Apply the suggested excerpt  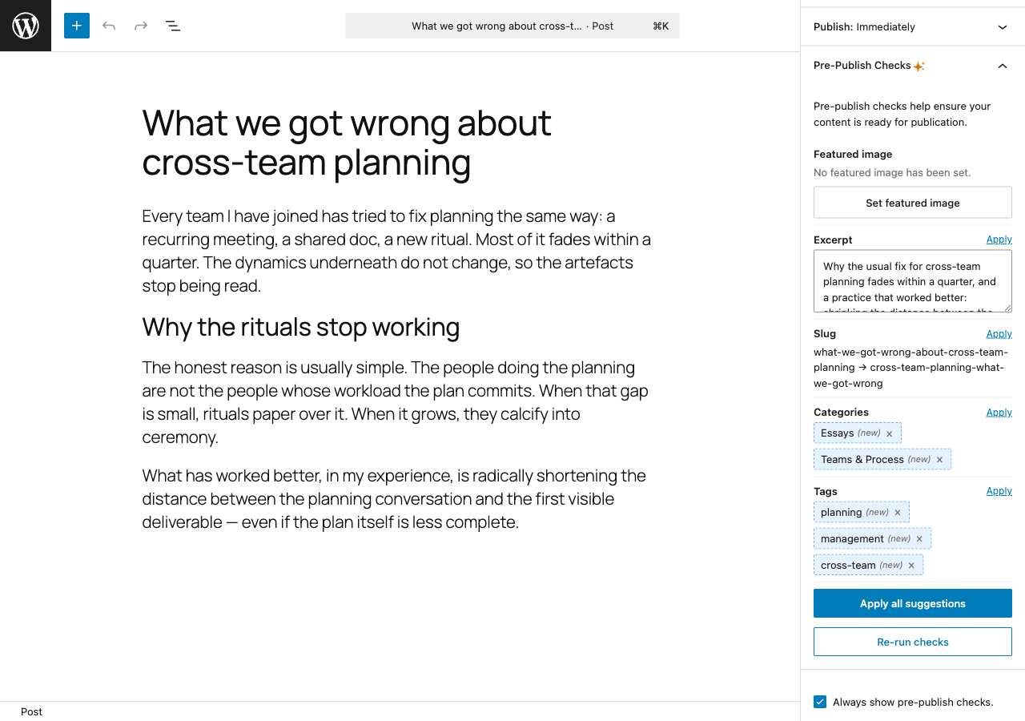(999, 239)
